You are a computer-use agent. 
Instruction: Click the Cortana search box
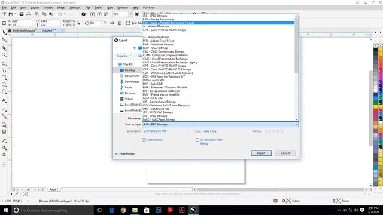point(53,210)
